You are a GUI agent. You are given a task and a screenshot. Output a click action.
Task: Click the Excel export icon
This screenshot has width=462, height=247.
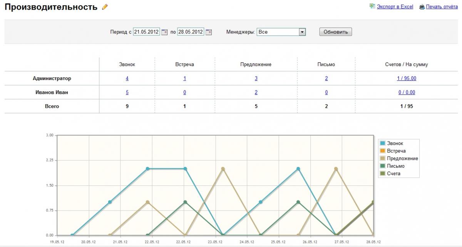[372, 6]
